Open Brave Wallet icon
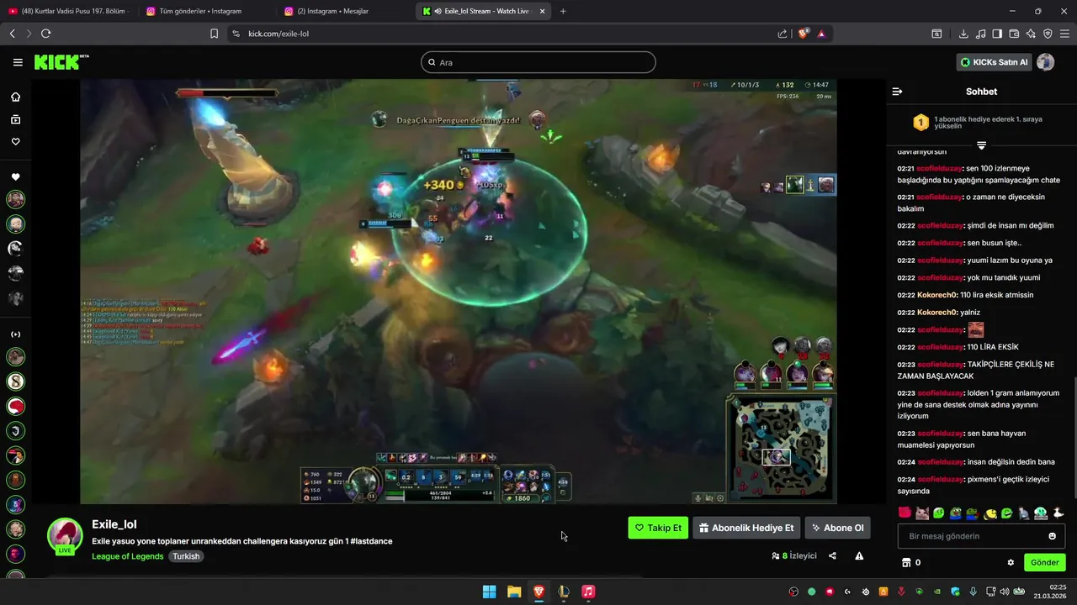This screenshot has height=605, width=1077. [1014, 34]
